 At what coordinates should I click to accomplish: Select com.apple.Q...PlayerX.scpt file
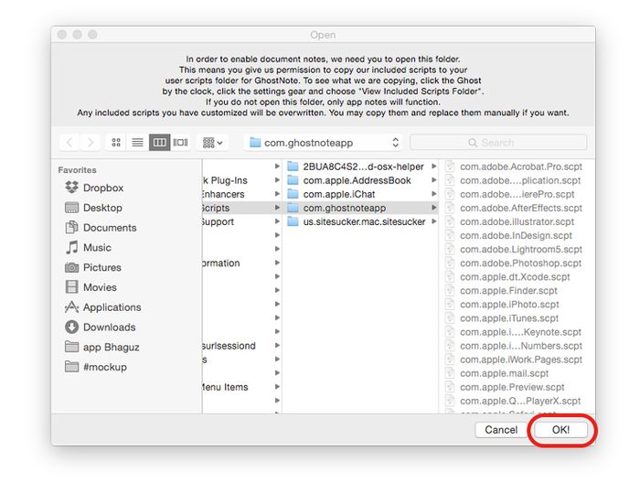(x=514, y=401)
